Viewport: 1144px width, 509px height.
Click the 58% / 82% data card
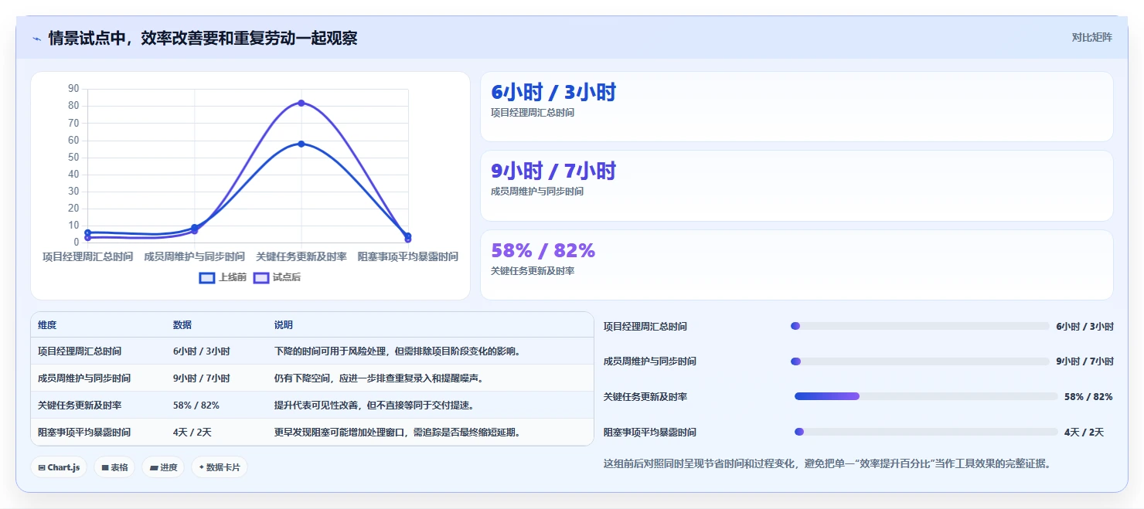click(x=797, y=265)
